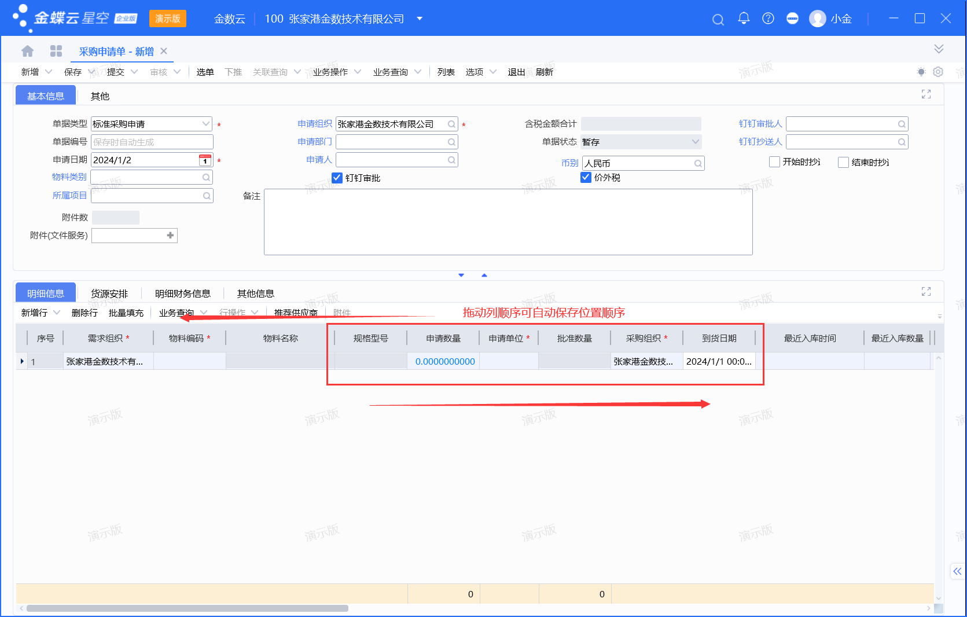Viewport: 967px width, 617px height.
Task: Click the horizontal scrollbar of the grid
Action: point(187,608)
